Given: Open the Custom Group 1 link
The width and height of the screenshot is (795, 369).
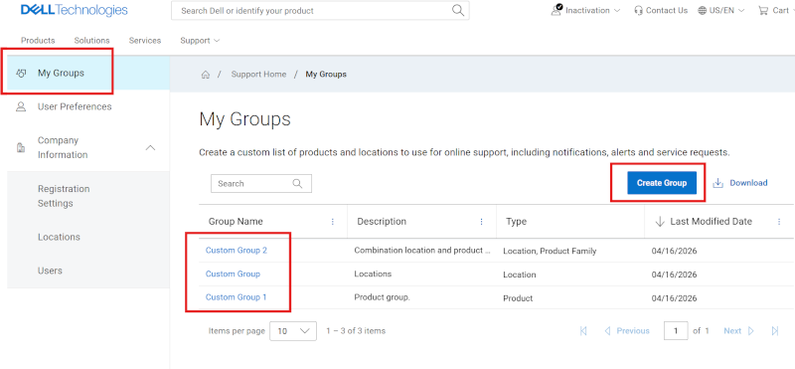Looking at the screenshot, I should (236, 297).
